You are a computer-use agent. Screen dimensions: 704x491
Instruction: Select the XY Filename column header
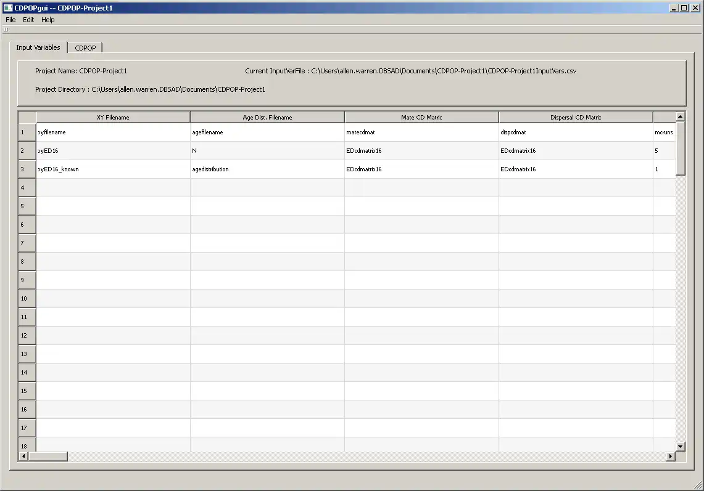pos(113,118)
